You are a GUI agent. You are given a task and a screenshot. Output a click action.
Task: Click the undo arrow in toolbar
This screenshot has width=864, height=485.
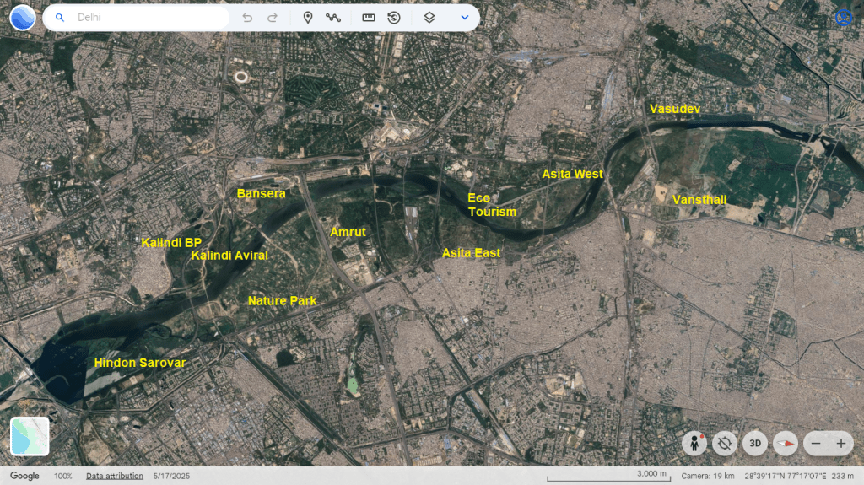(x=247, y=18)
